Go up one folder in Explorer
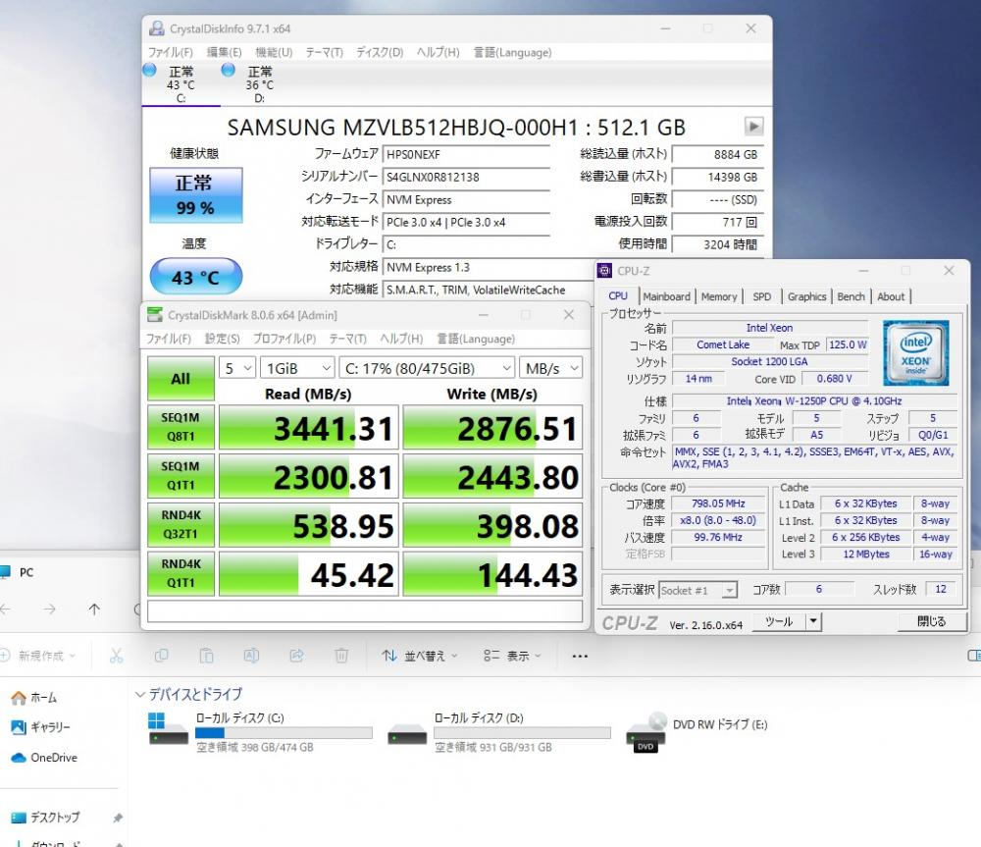The image size is (981, 847). (94, 609)
